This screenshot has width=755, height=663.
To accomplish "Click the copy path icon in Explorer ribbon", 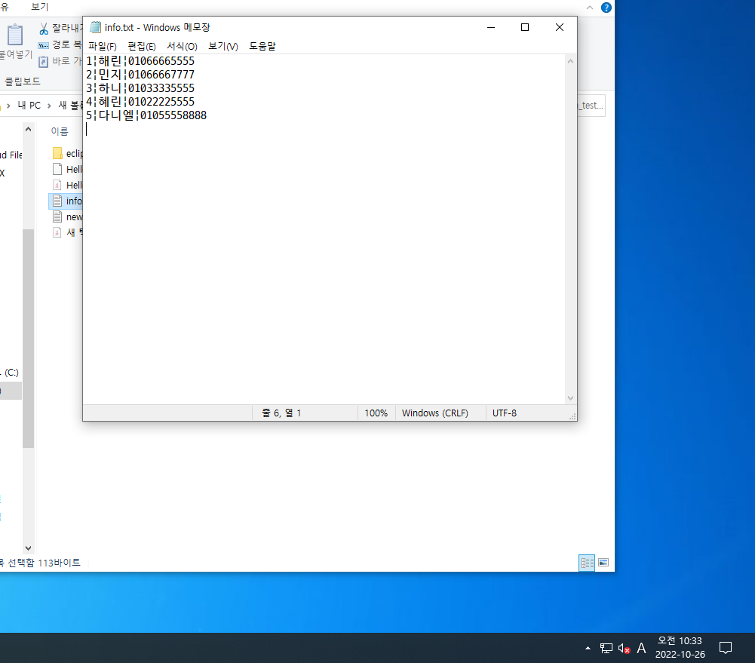I will (x=43, y=45).
